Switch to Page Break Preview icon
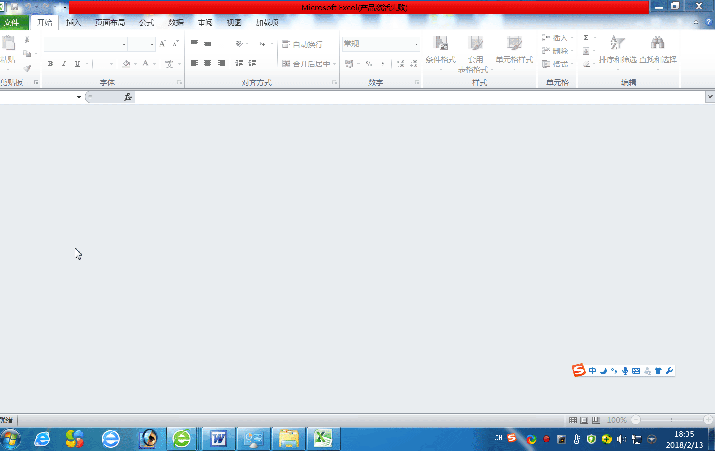The width and height of the screenshot is (715, 451). (596, 420)
